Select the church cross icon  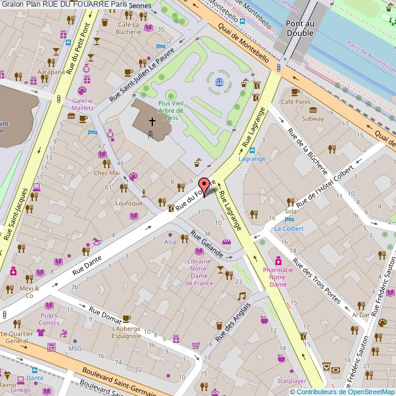(150, 121)
